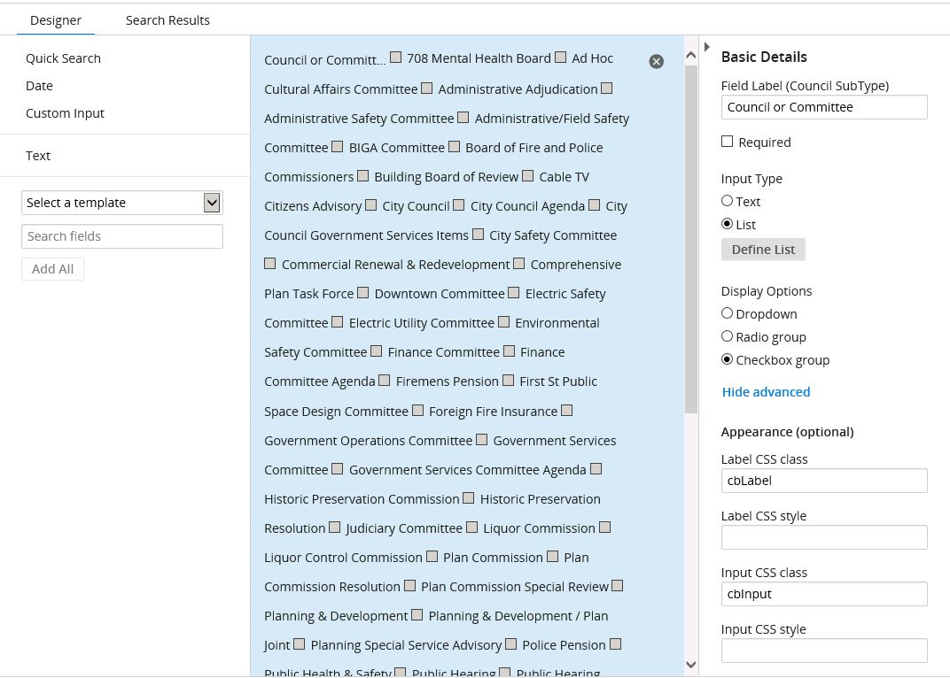Image resolution: width=950 pixels, height=678 pixels.
Task: Check the Downtown Committee checkbox
Action: coord(363,292)
